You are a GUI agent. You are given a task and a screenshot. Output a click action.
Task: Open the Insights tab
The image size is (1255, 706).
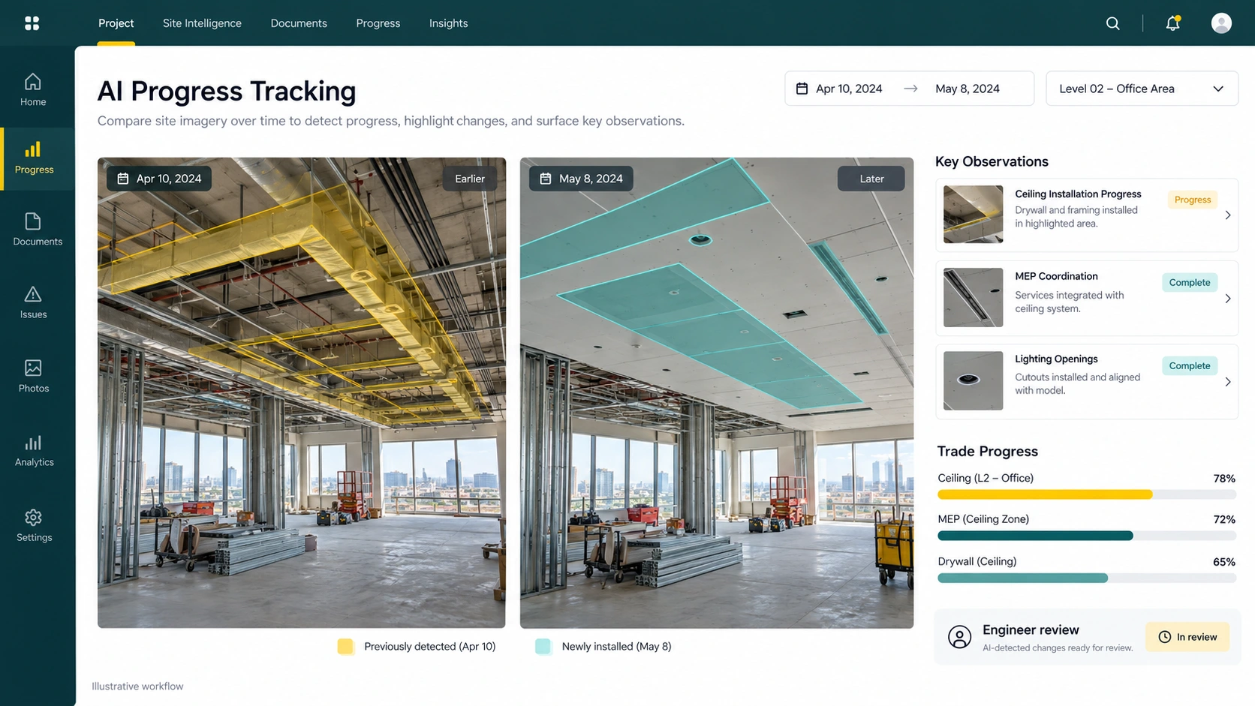(x=448, y=23)
